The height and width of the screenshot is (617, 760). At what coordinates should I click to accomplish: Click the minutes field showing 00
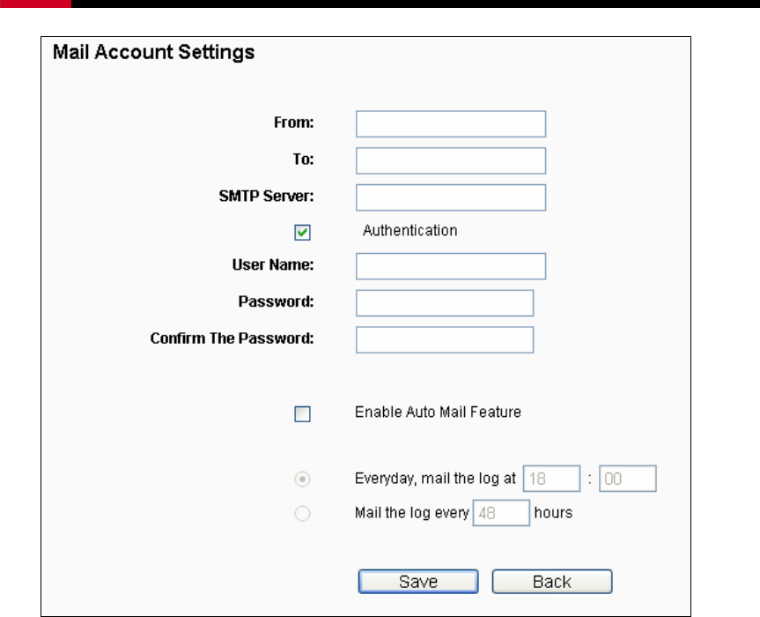628,479
